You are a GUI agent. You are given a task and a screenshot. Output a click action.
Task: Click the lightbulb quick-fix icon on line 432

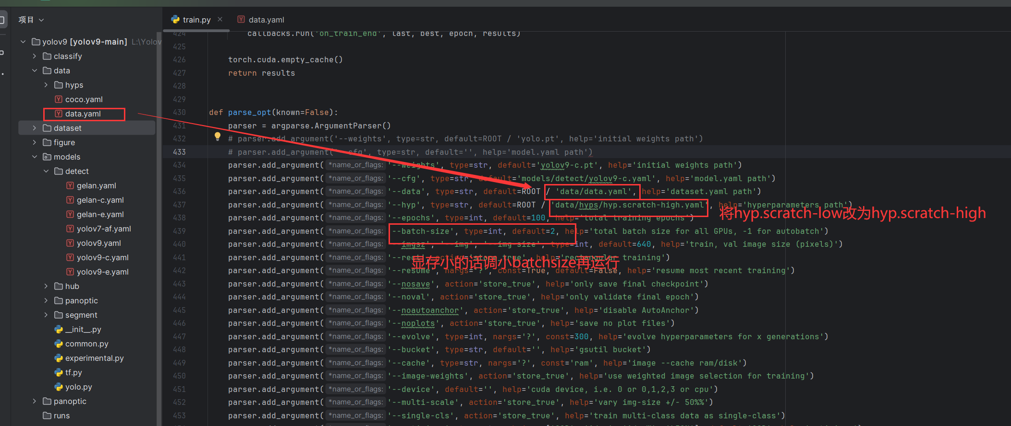pos(218,137)
